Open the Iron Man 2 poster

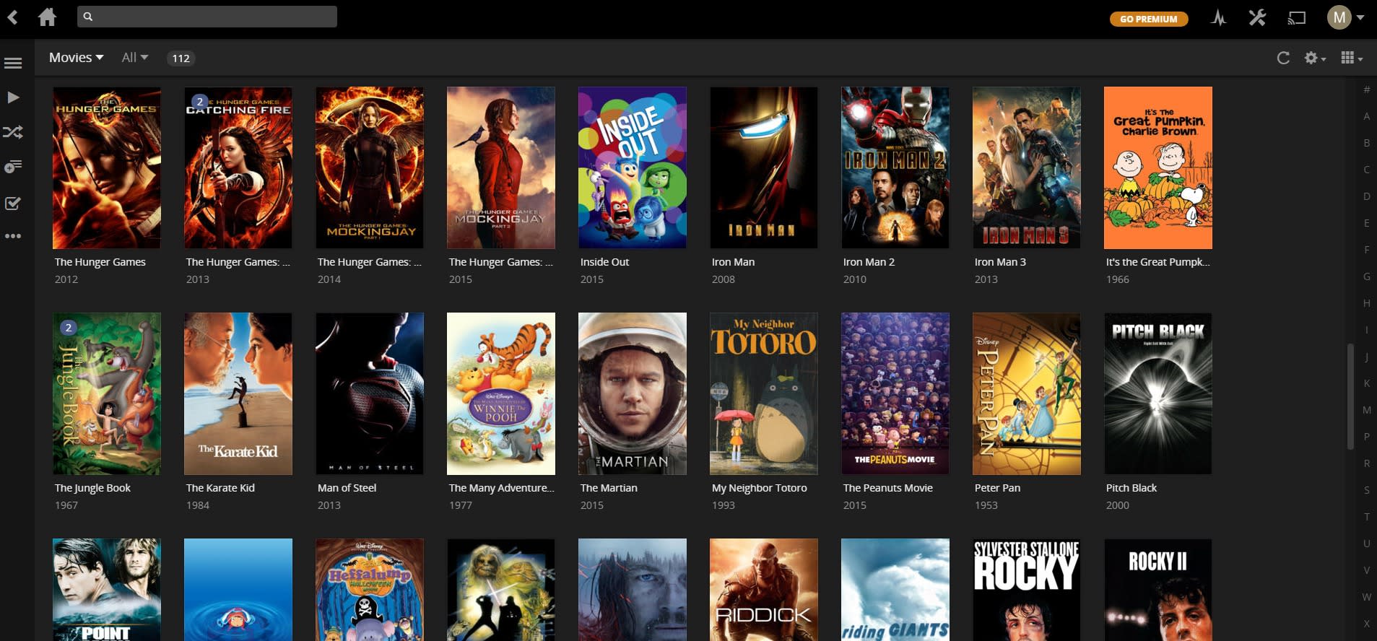point(895,168)
